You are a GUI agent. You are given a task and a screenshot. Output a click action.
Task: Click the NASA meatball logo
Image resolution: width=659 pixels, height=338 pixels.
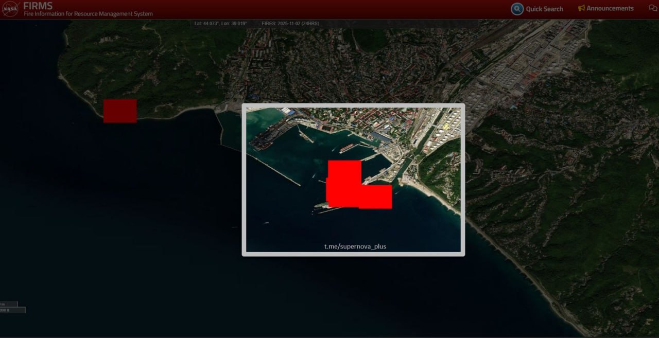(x=10, y=8)
